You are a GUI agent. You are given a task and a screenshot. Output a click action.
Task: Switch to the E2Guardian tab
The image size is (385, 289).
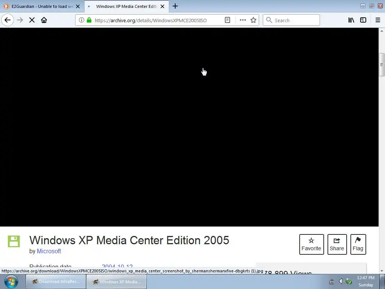(42, 6)
